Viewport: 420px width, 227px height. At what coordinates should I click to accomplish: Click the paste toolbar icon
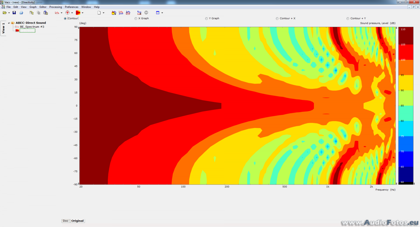pyautogui.click(x=46, y=13)
